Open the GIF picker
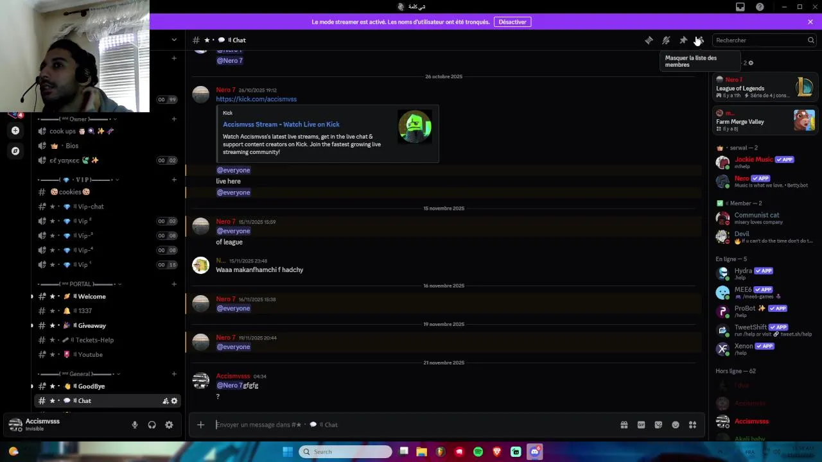Screen dimensions: 822x462 tap(641, 425)
